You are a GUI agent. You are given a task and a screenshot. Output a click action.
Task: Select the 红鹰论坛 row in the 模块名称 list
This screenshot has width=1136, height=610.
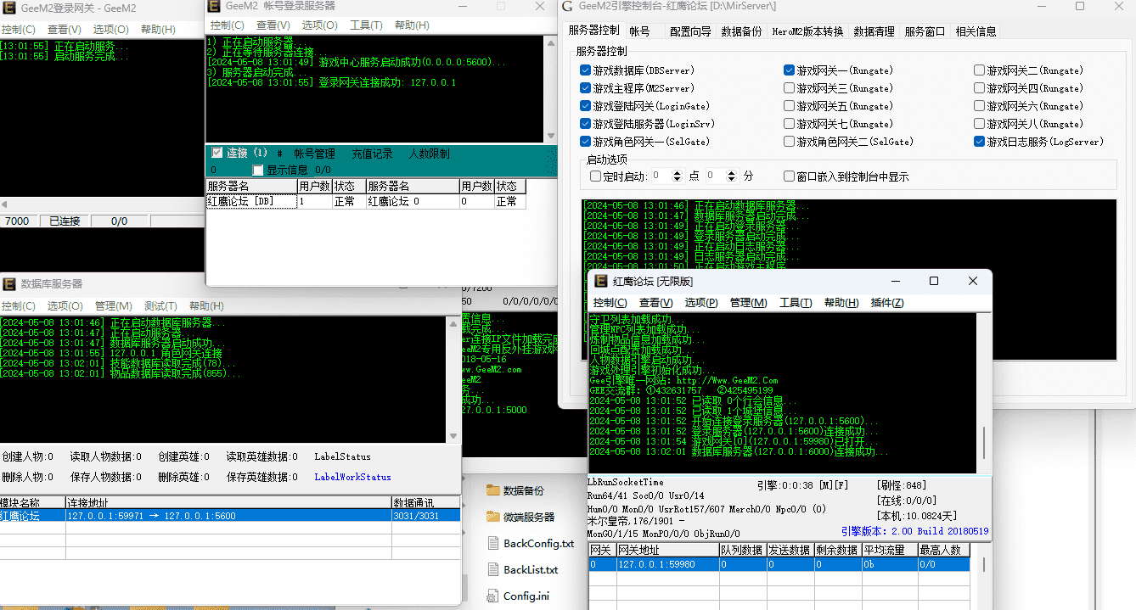(230, 515)
